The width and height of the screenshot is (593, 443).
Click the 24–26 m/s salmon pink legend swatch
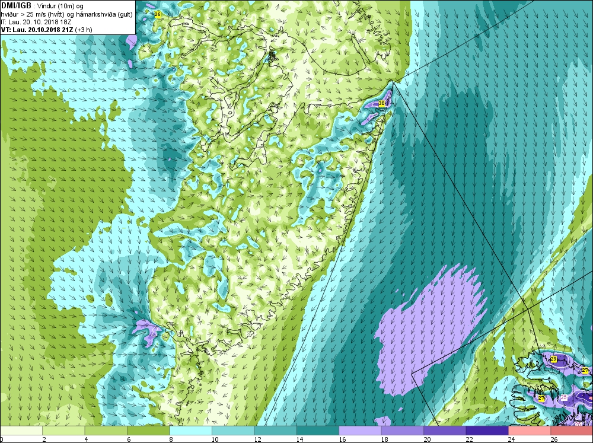530,431
